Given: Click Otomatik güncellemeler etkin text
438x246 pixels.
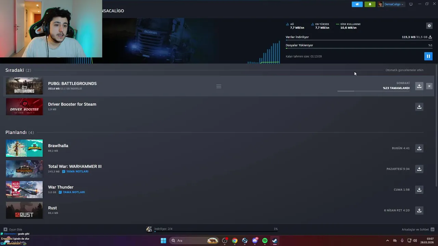Looking at the screenshot, I should 404,70.
